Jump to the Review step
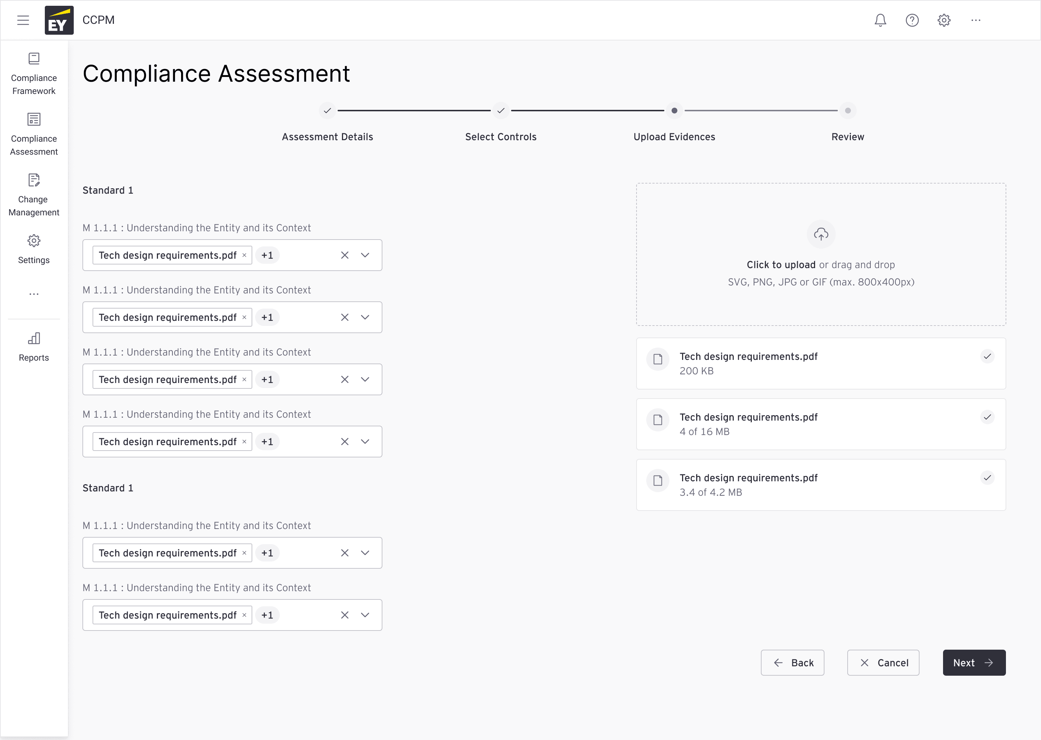 847,111
